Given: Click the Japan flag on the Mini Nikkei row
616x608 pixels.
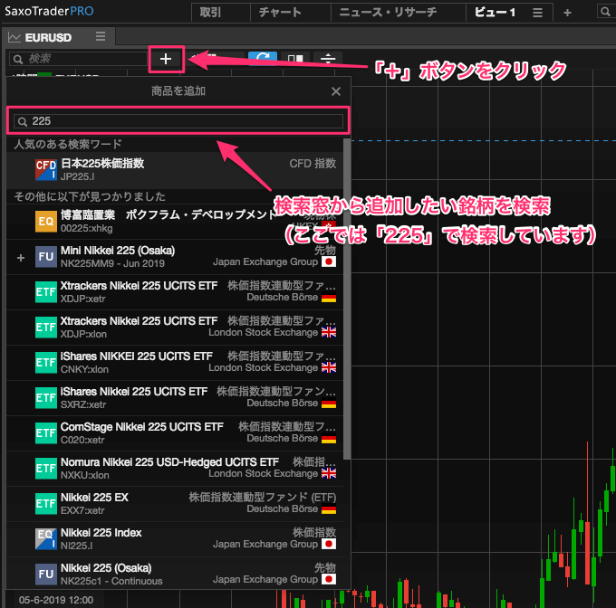Looking at the screenshot, I should coord(329,261).
